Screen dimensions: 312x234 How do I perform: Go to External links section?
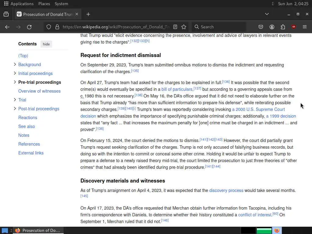(x=31, y=153)
